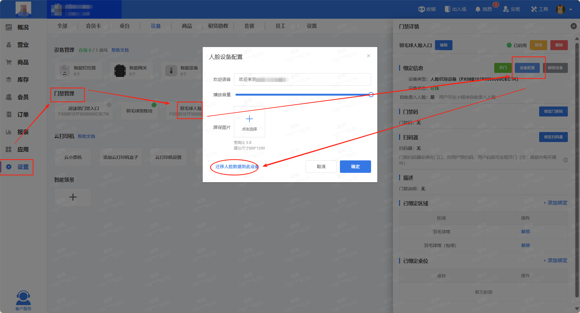Confirm with the 确定 button
Screen dimensions: 580x313
pos(355,167)
